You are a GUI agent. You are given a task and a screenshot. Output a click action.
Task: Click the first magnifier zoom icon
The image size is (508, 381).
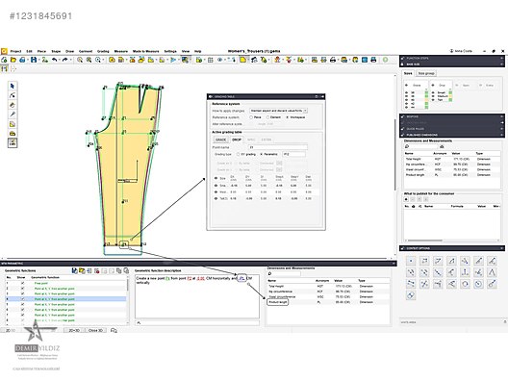click(x=79, y=60)
